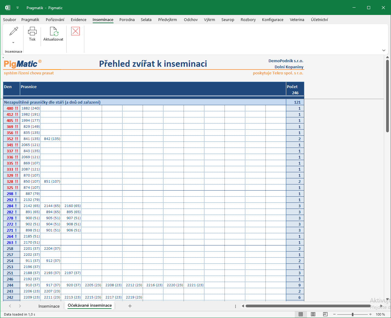Add a new sheet with plus icon
The width and height of the screenshot is (391, 318).
(130, 306)
